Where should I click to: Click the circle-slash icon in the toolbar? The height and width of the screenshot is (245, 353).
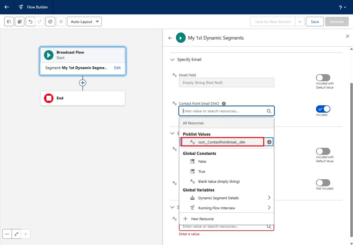click(50, 22)
